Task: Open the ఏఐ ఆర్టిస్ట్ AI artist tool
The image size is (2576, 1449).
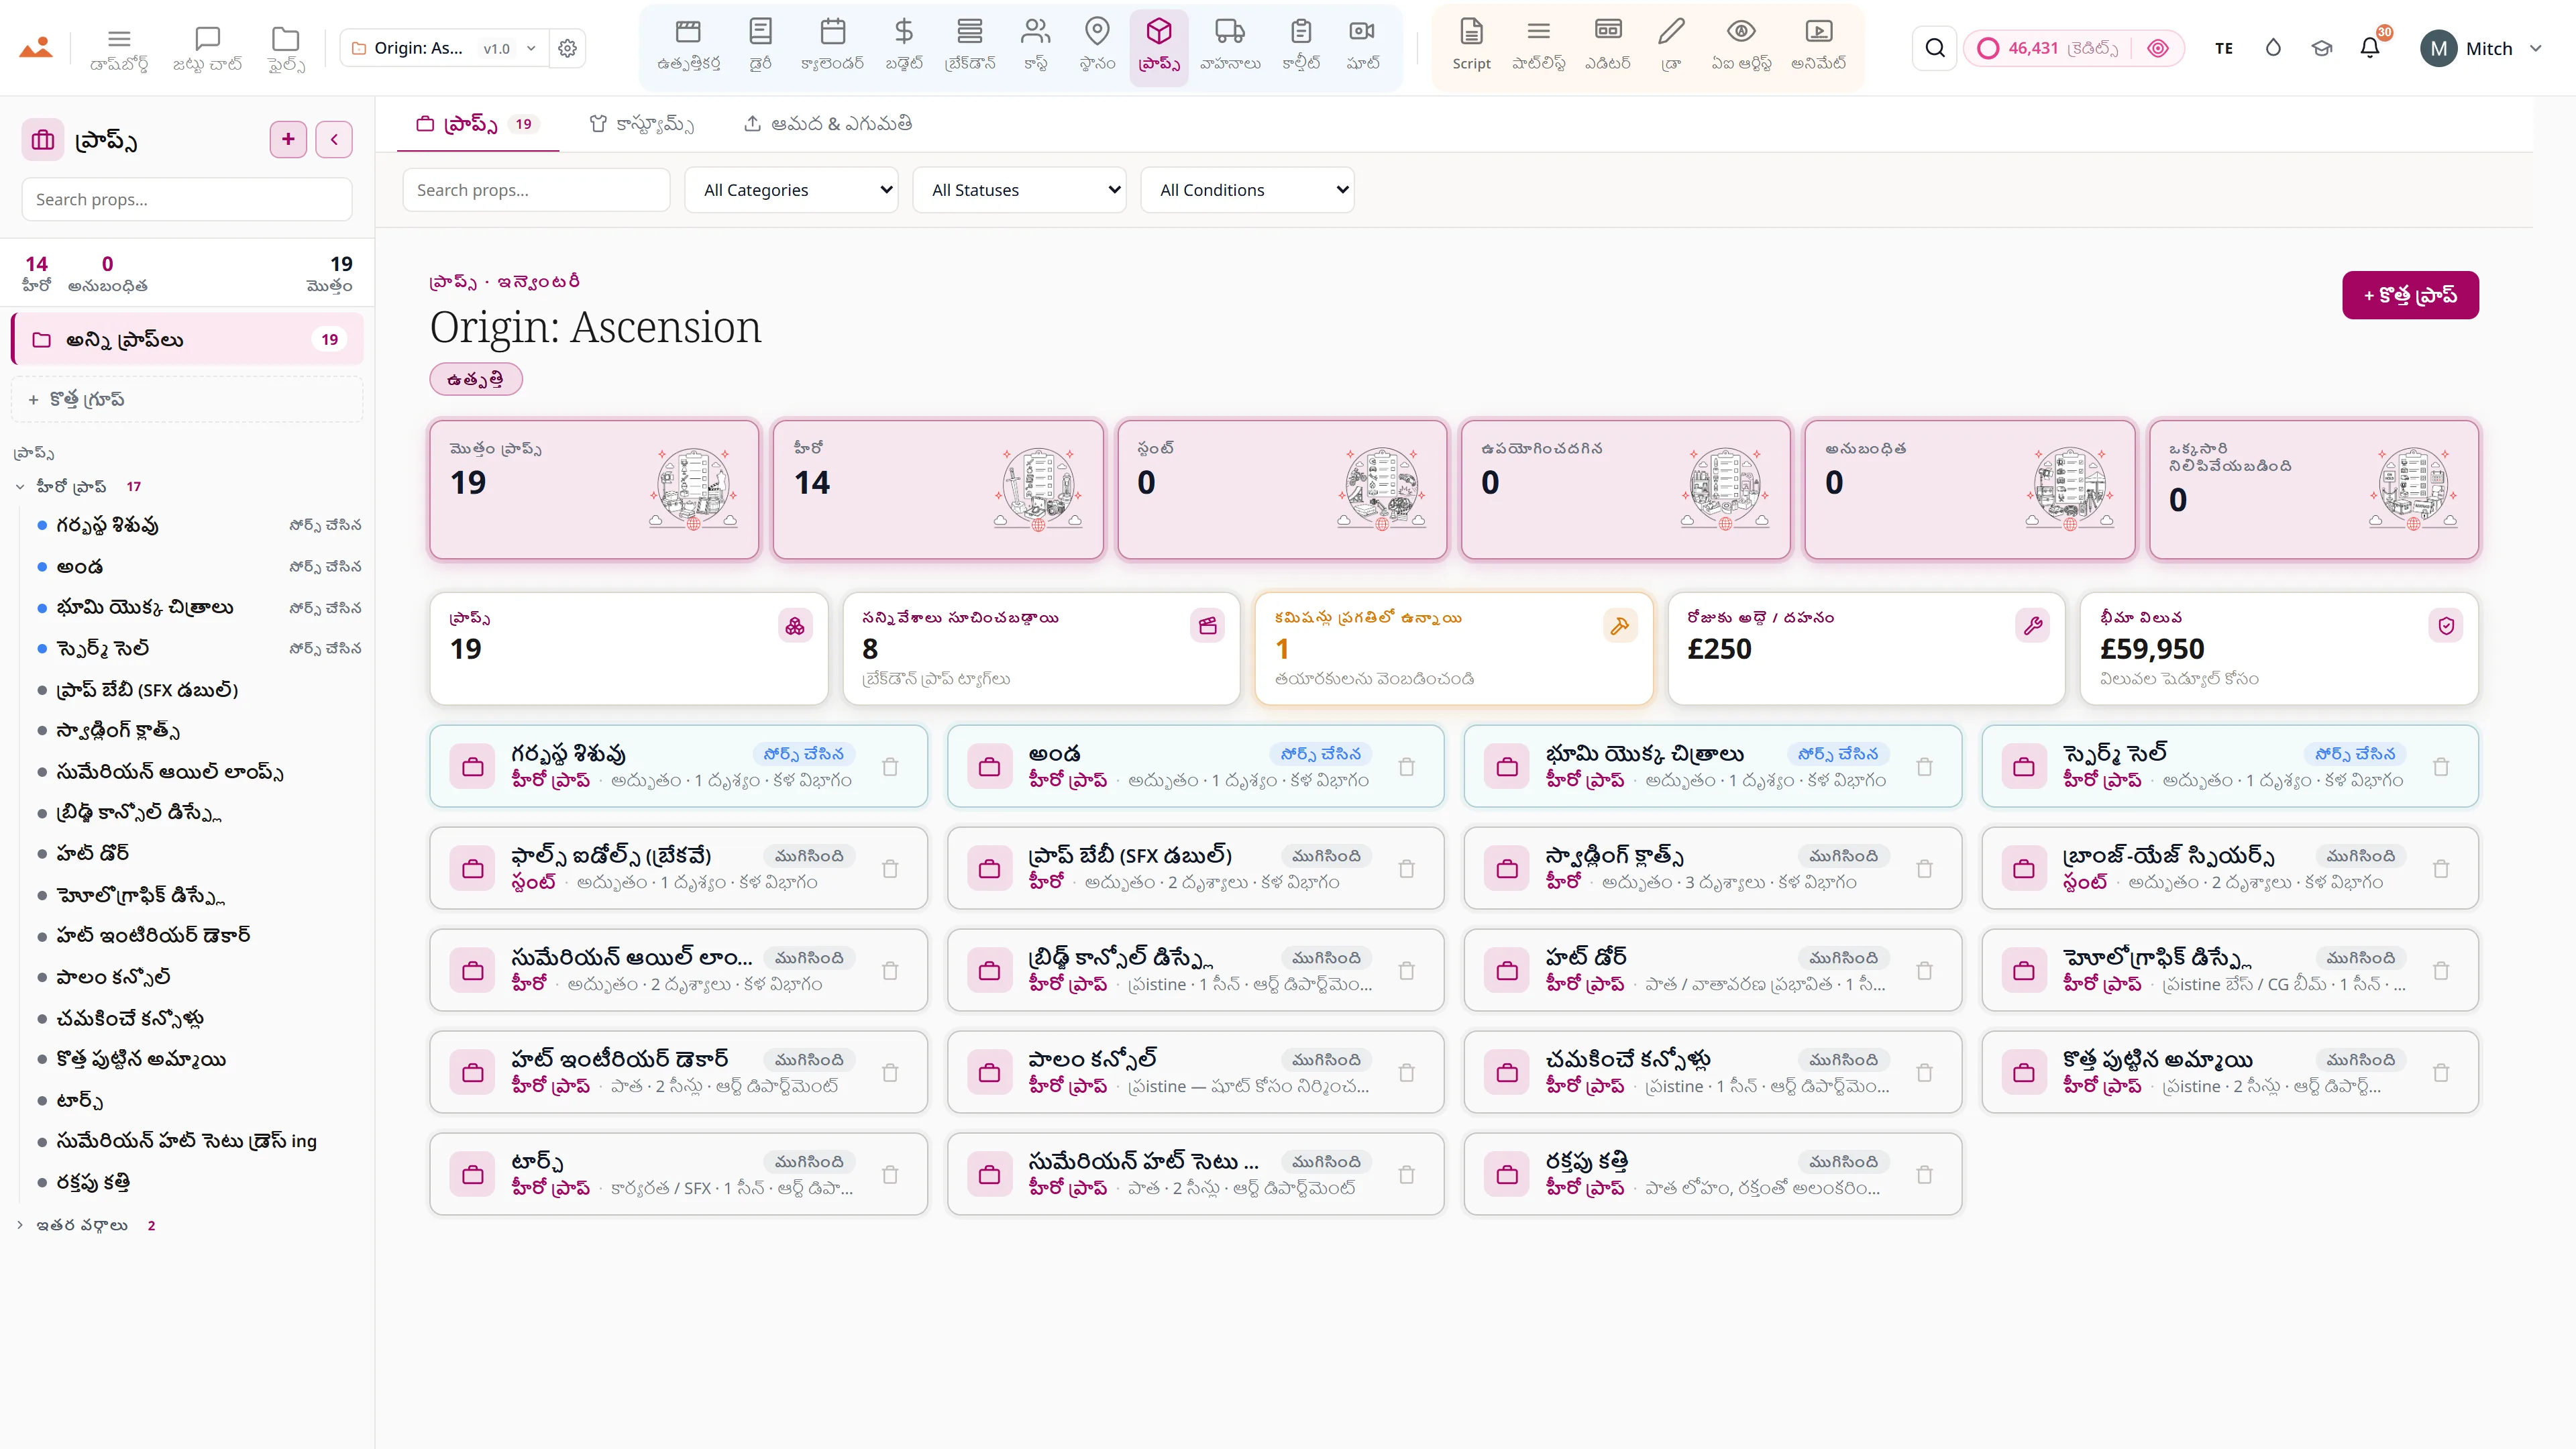Action: (x=1741, y=46)
